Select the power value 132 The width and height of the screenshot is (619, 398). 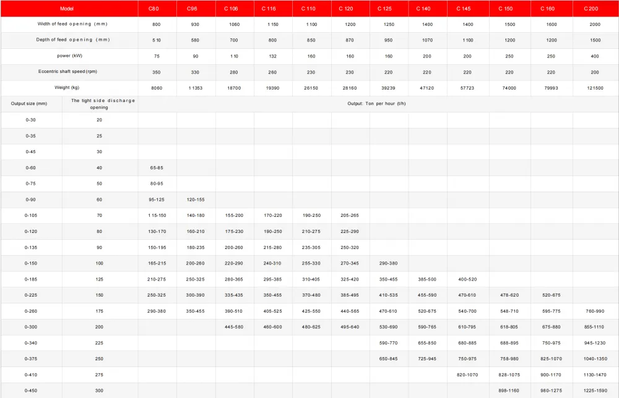tap(272, 56)
